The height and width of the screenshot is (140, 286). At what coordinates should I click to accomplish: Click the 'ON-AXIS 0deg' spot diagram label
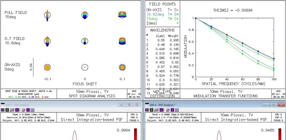[12, 67]
